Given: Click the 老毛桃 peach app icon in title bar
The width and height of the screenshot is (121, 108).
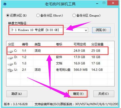Looking at the screenshot, I should (5, 4).
